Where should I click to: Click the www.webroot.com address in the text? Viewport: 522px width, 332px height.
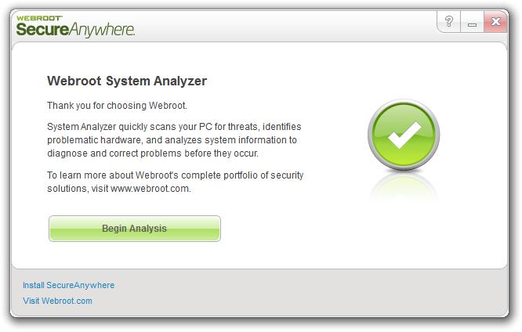coord(150,189)
